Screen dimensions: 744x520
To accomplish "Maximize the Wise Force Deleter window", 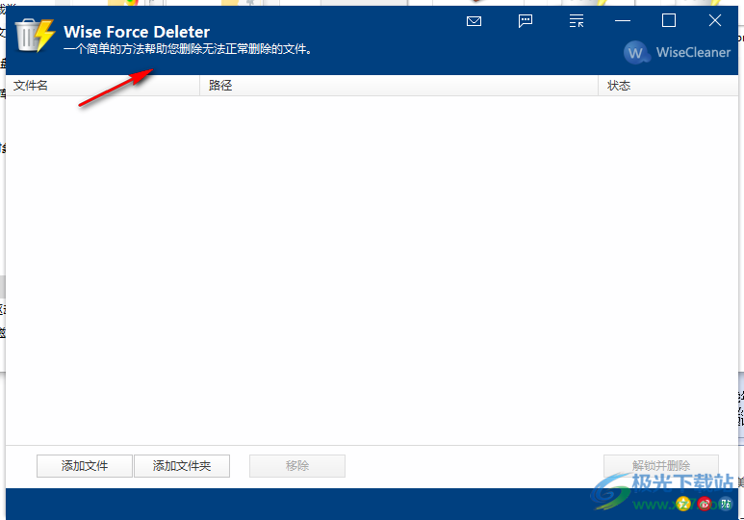I will (x=669, y=20).
